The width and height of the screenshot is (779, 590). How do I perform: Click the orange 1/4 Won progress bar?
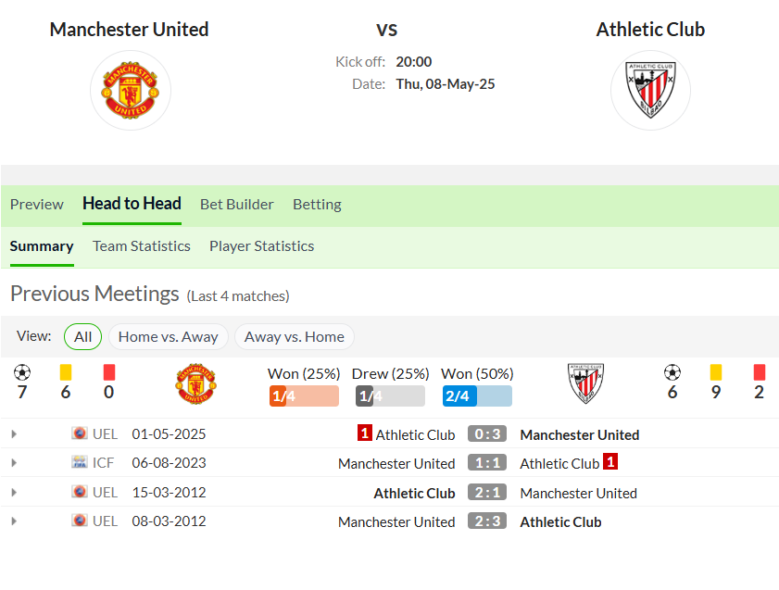(304, 395)
